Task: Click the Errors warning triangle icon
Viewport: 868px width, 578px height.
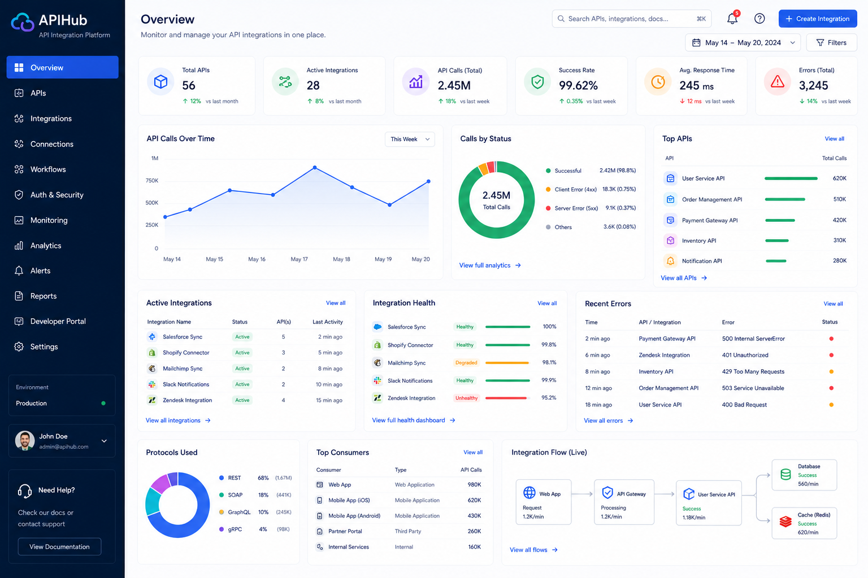Action: click(778, 82)
